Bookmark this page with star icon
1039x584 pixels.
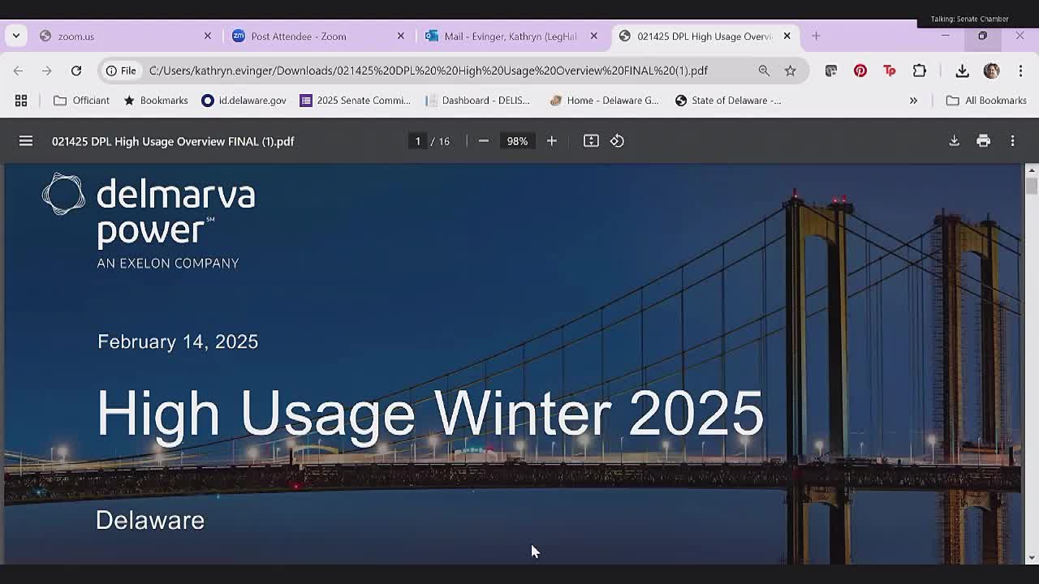coord(790,71)
